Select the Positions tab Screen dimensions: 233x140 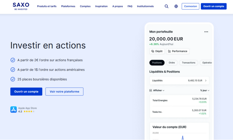pyautogui.click(x=157, y=63)
